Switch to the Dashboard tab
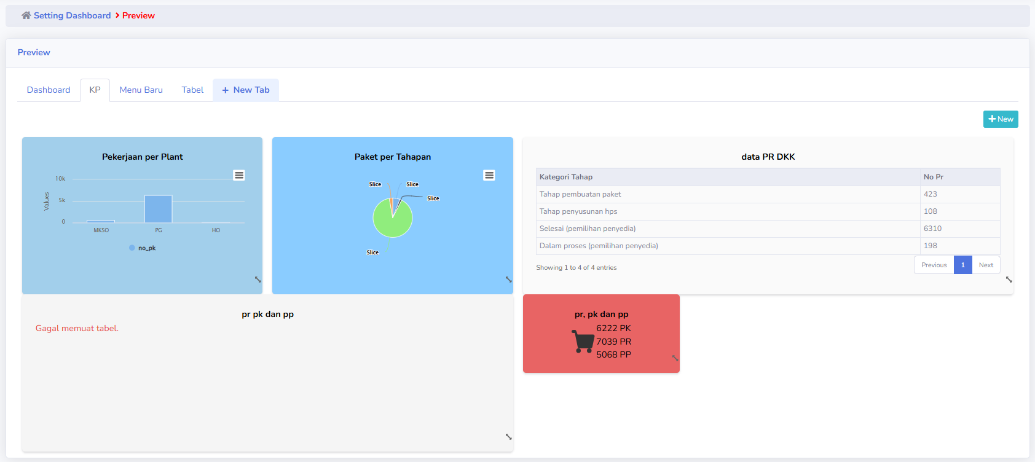 click(49, 90)
